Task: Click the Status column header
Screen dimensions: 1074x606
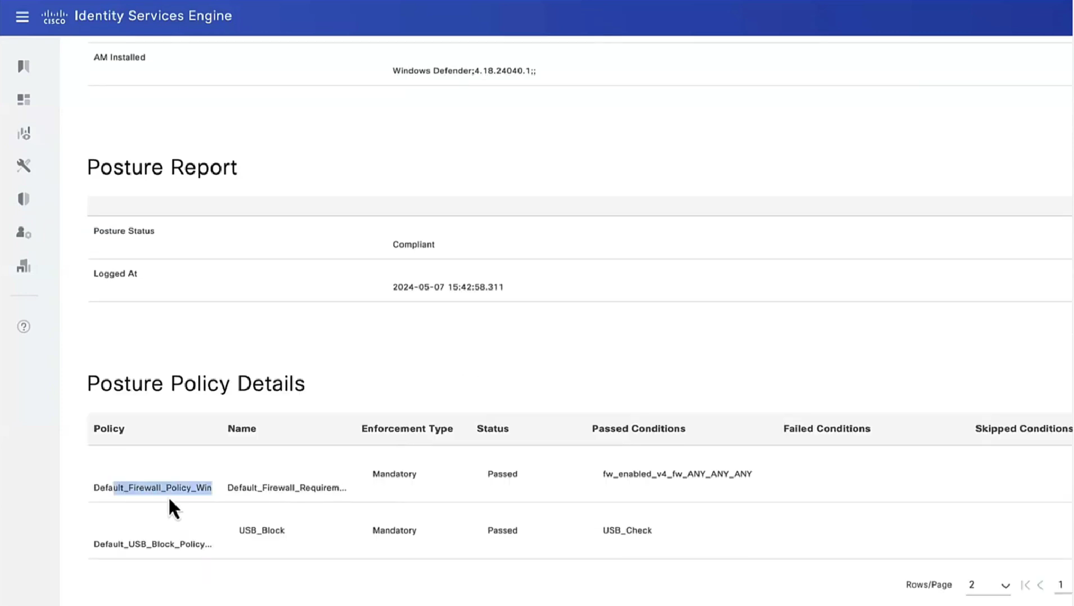Action: click(x=492, y=429)
